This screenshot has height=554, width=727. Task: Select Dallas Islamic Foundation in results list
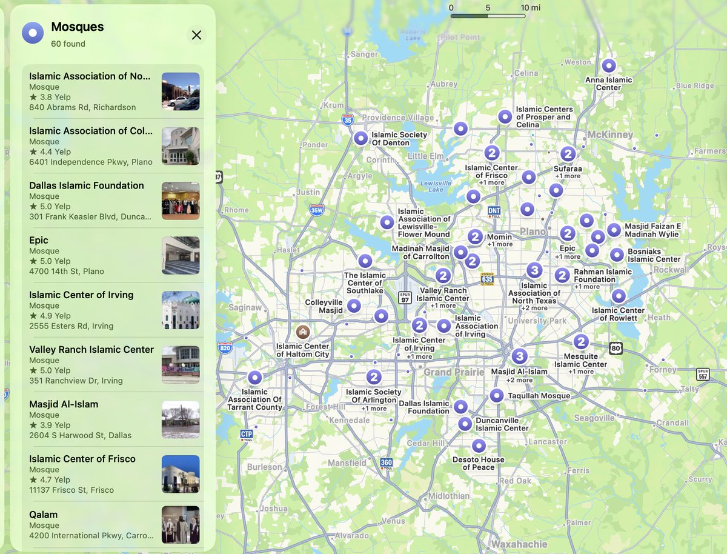[114, 201]
